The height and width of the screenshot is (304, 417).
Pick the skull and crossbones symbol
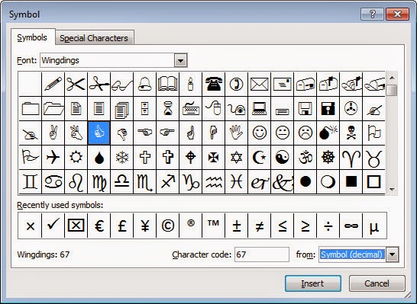click(351, 133)
